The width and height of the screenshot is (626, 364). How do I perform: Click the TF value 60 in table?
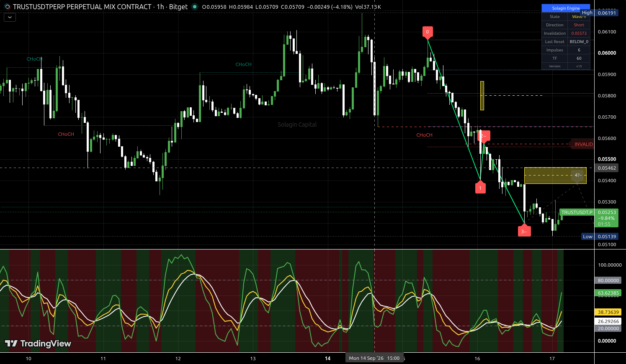click(579, 59)
